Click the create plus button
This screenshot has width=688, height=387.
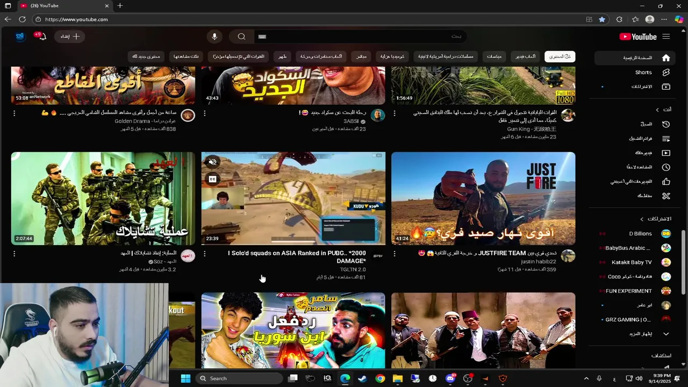69,37
